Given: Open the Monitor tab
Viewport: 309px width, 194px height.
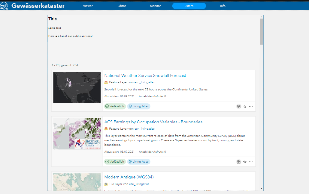Looking at the screenshot, I should [155, 6].
